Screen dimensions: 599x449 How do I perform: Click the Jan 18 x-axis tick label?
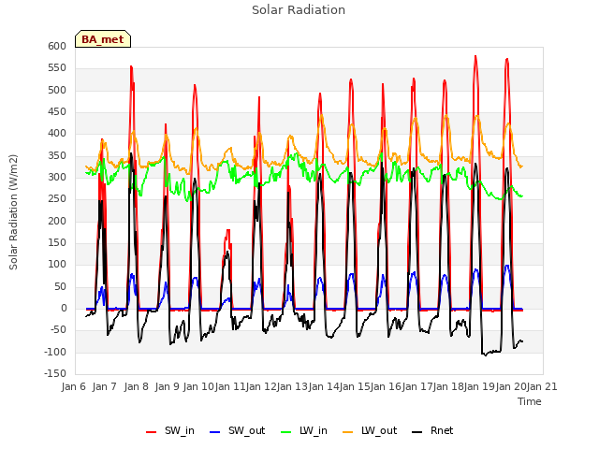448,386
